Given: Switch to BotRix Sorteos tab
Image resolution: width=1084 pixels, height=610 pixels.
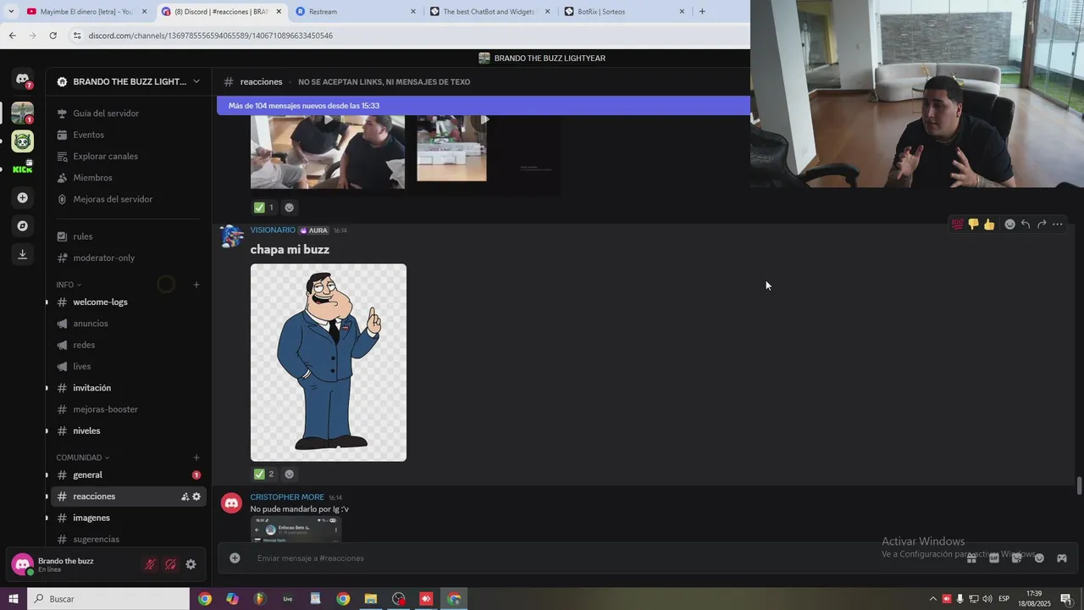Looking at the screenshot, I should (624, 12).
